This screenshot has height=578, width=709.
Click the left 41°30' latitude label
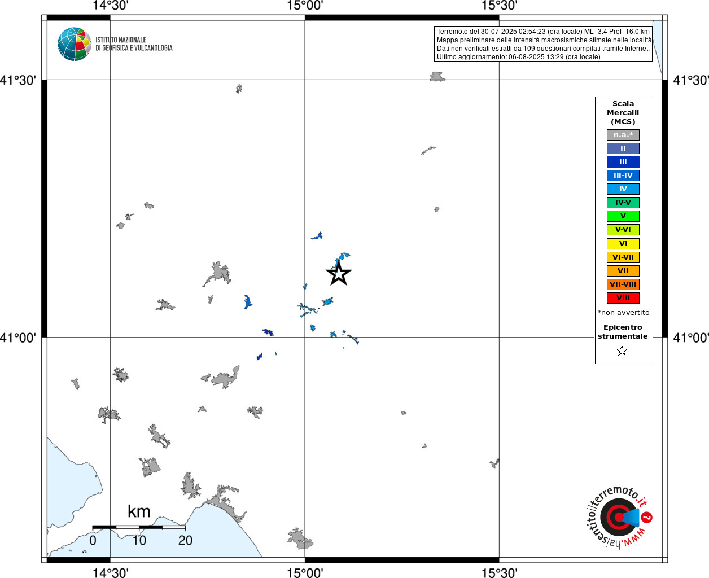tap(18, 80)
